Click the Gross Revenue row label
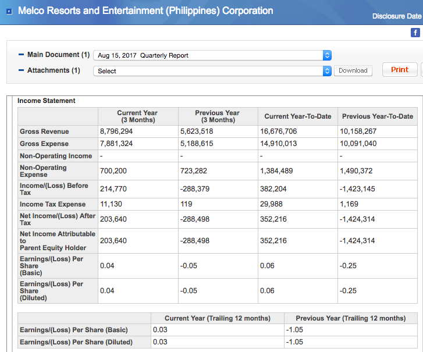423x352 pixels. [x=44, y=131]
